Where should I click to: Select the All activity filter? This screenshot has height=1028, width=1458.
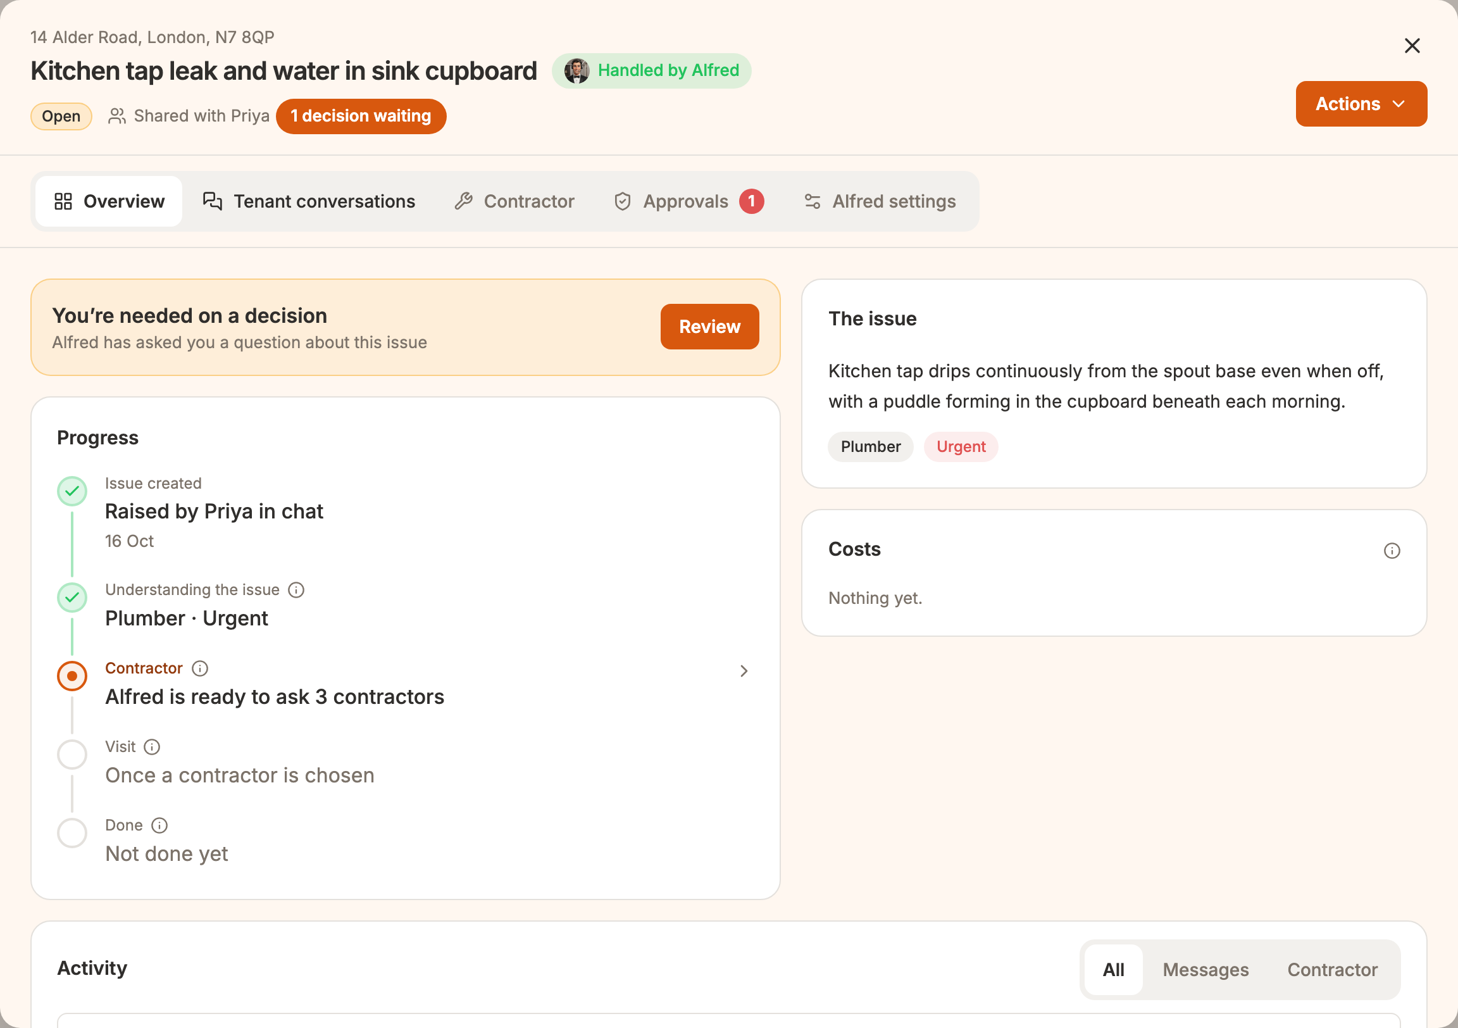click(1113, 970)
